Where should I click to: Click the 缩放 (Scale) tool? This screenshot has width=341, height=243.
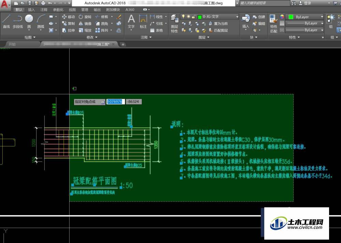85,30
